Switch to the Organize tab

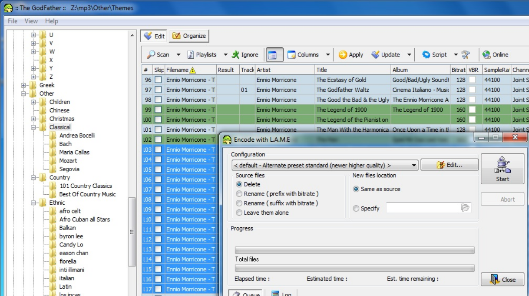tap(189, 36)
